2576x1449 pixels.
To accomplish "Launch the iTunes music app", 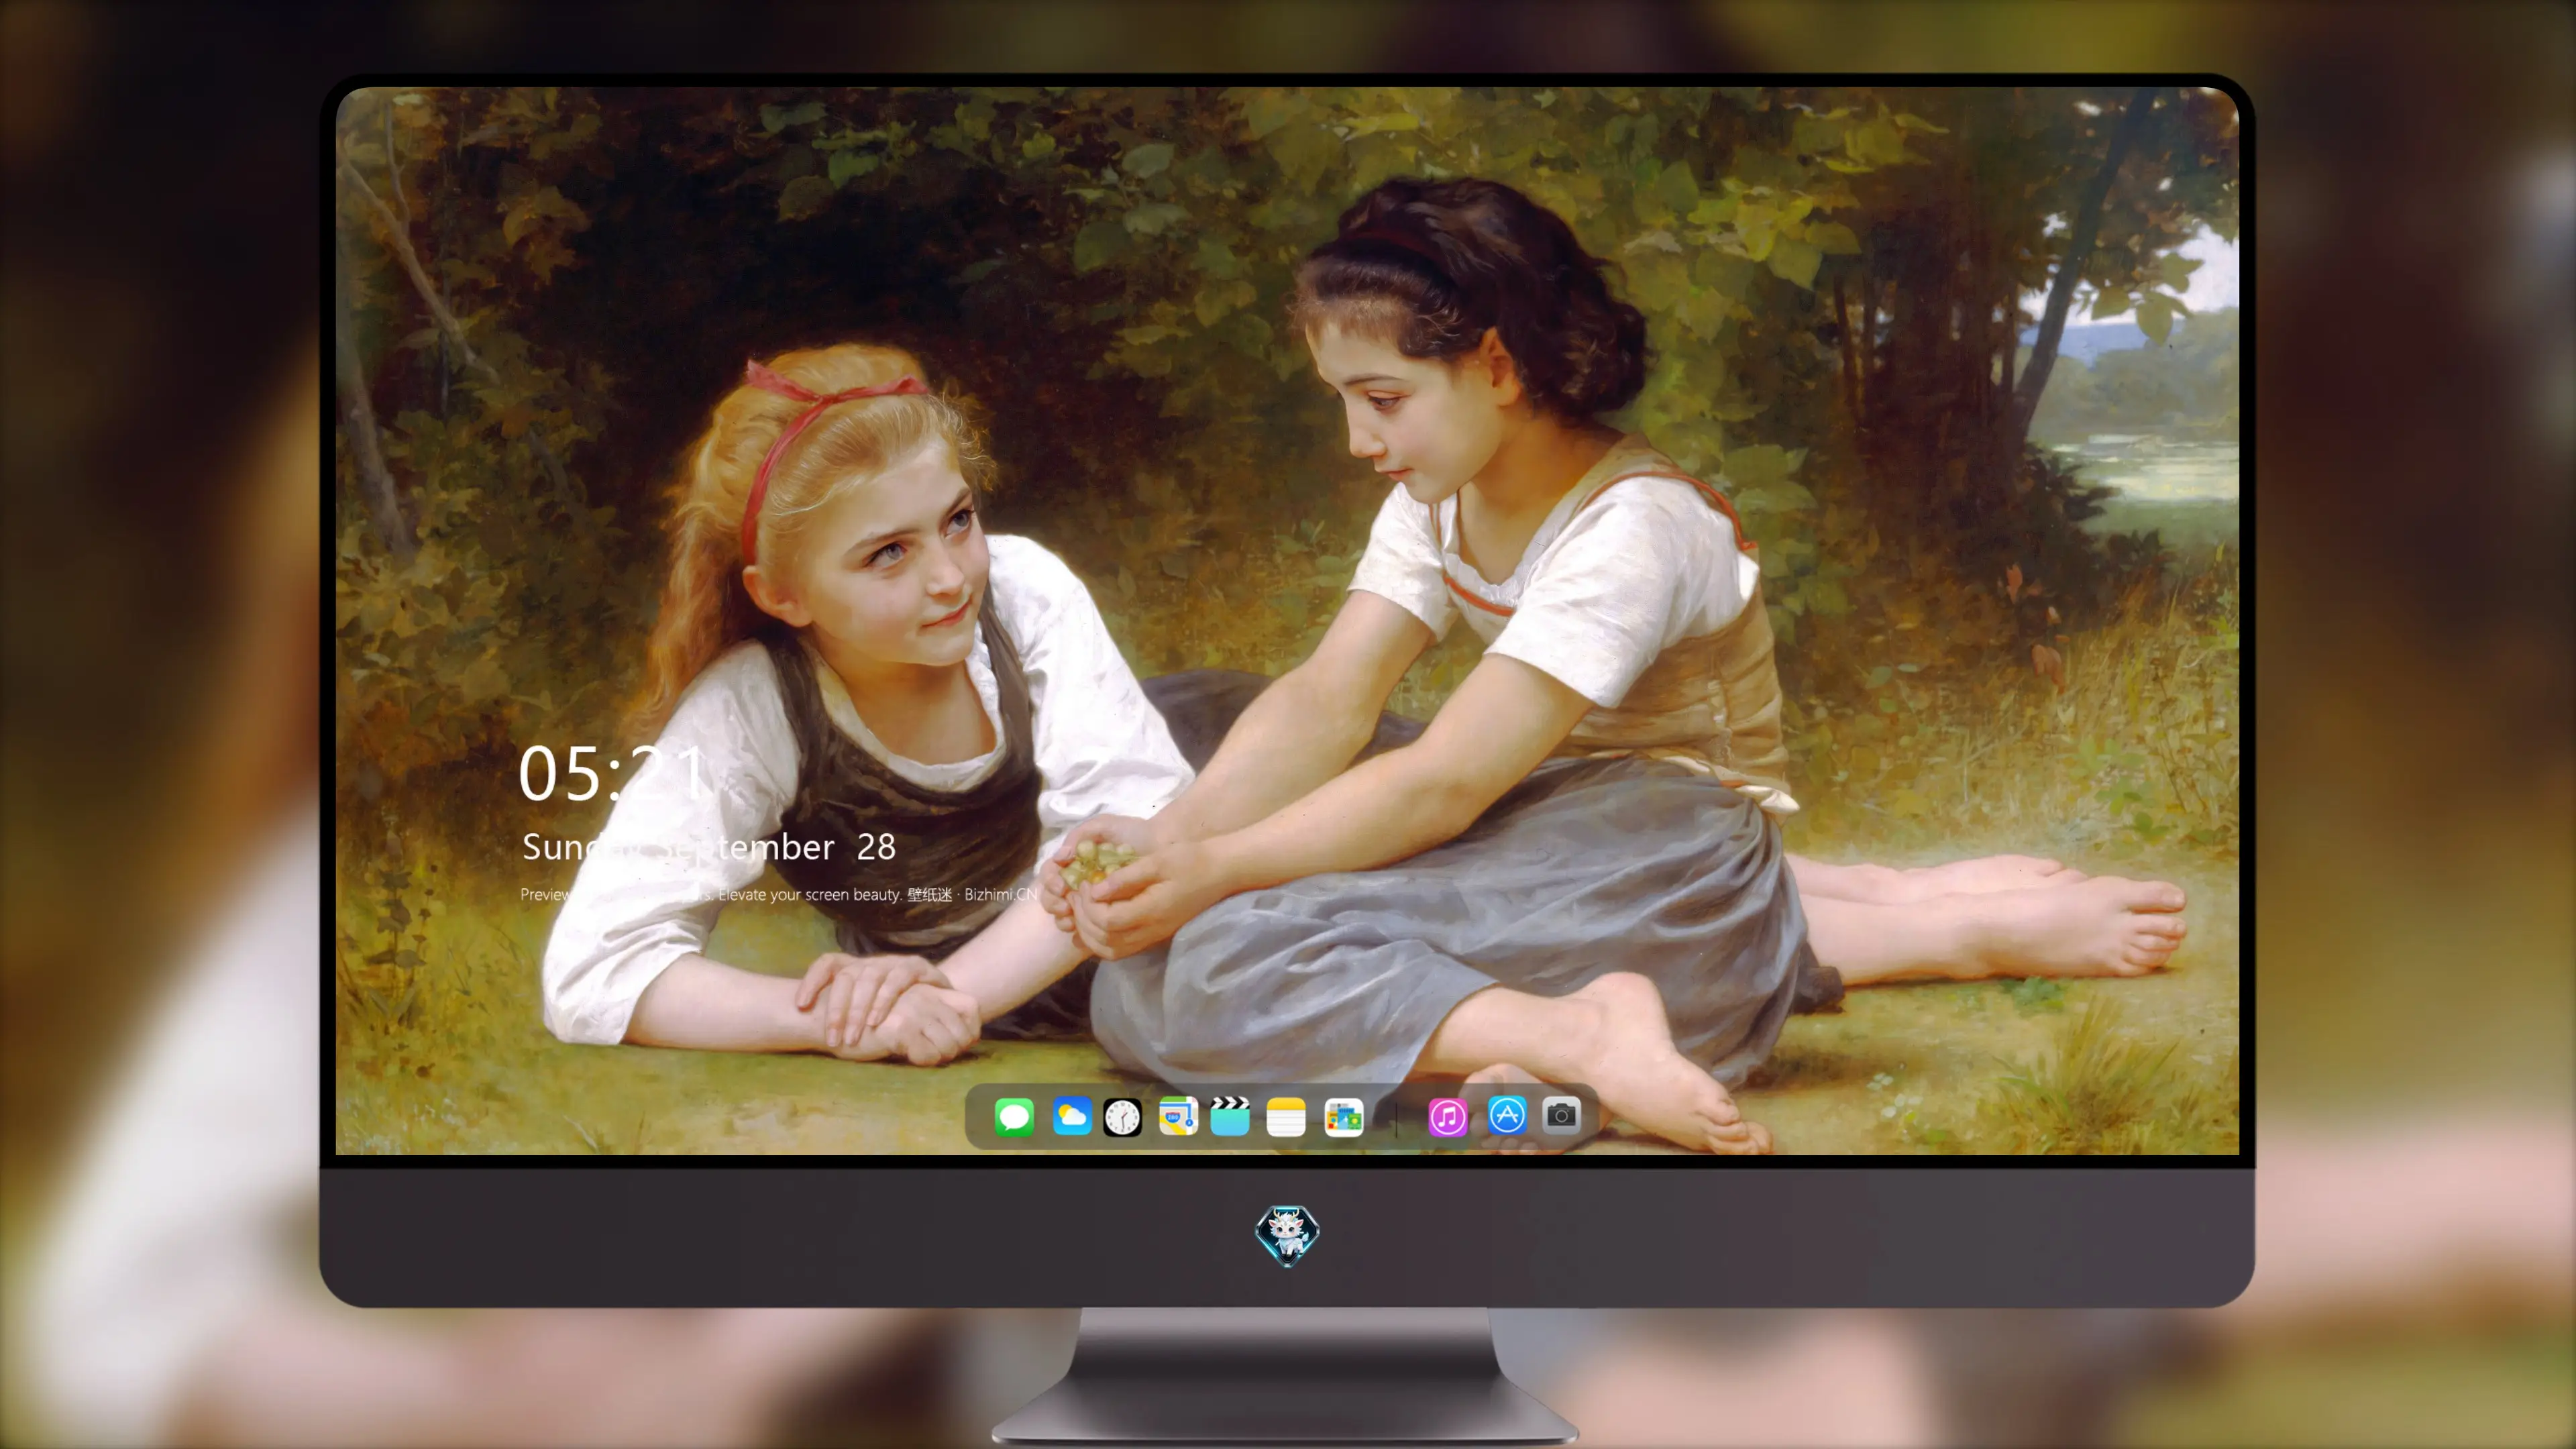I will pyautogui.click(x=1447, y=1117).
